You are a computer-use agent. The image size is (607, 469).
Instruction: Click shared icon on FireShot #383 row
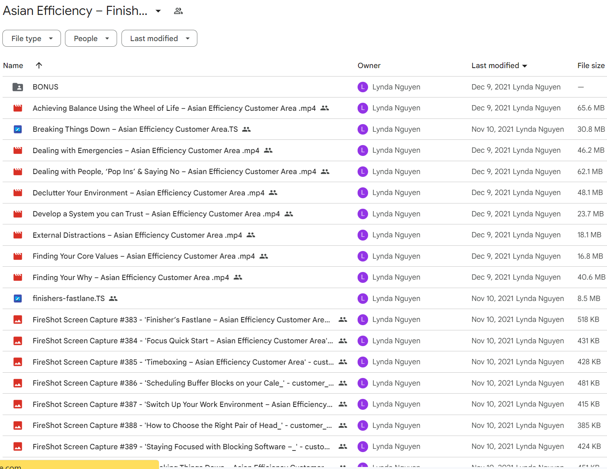click(x=343, y=320)
